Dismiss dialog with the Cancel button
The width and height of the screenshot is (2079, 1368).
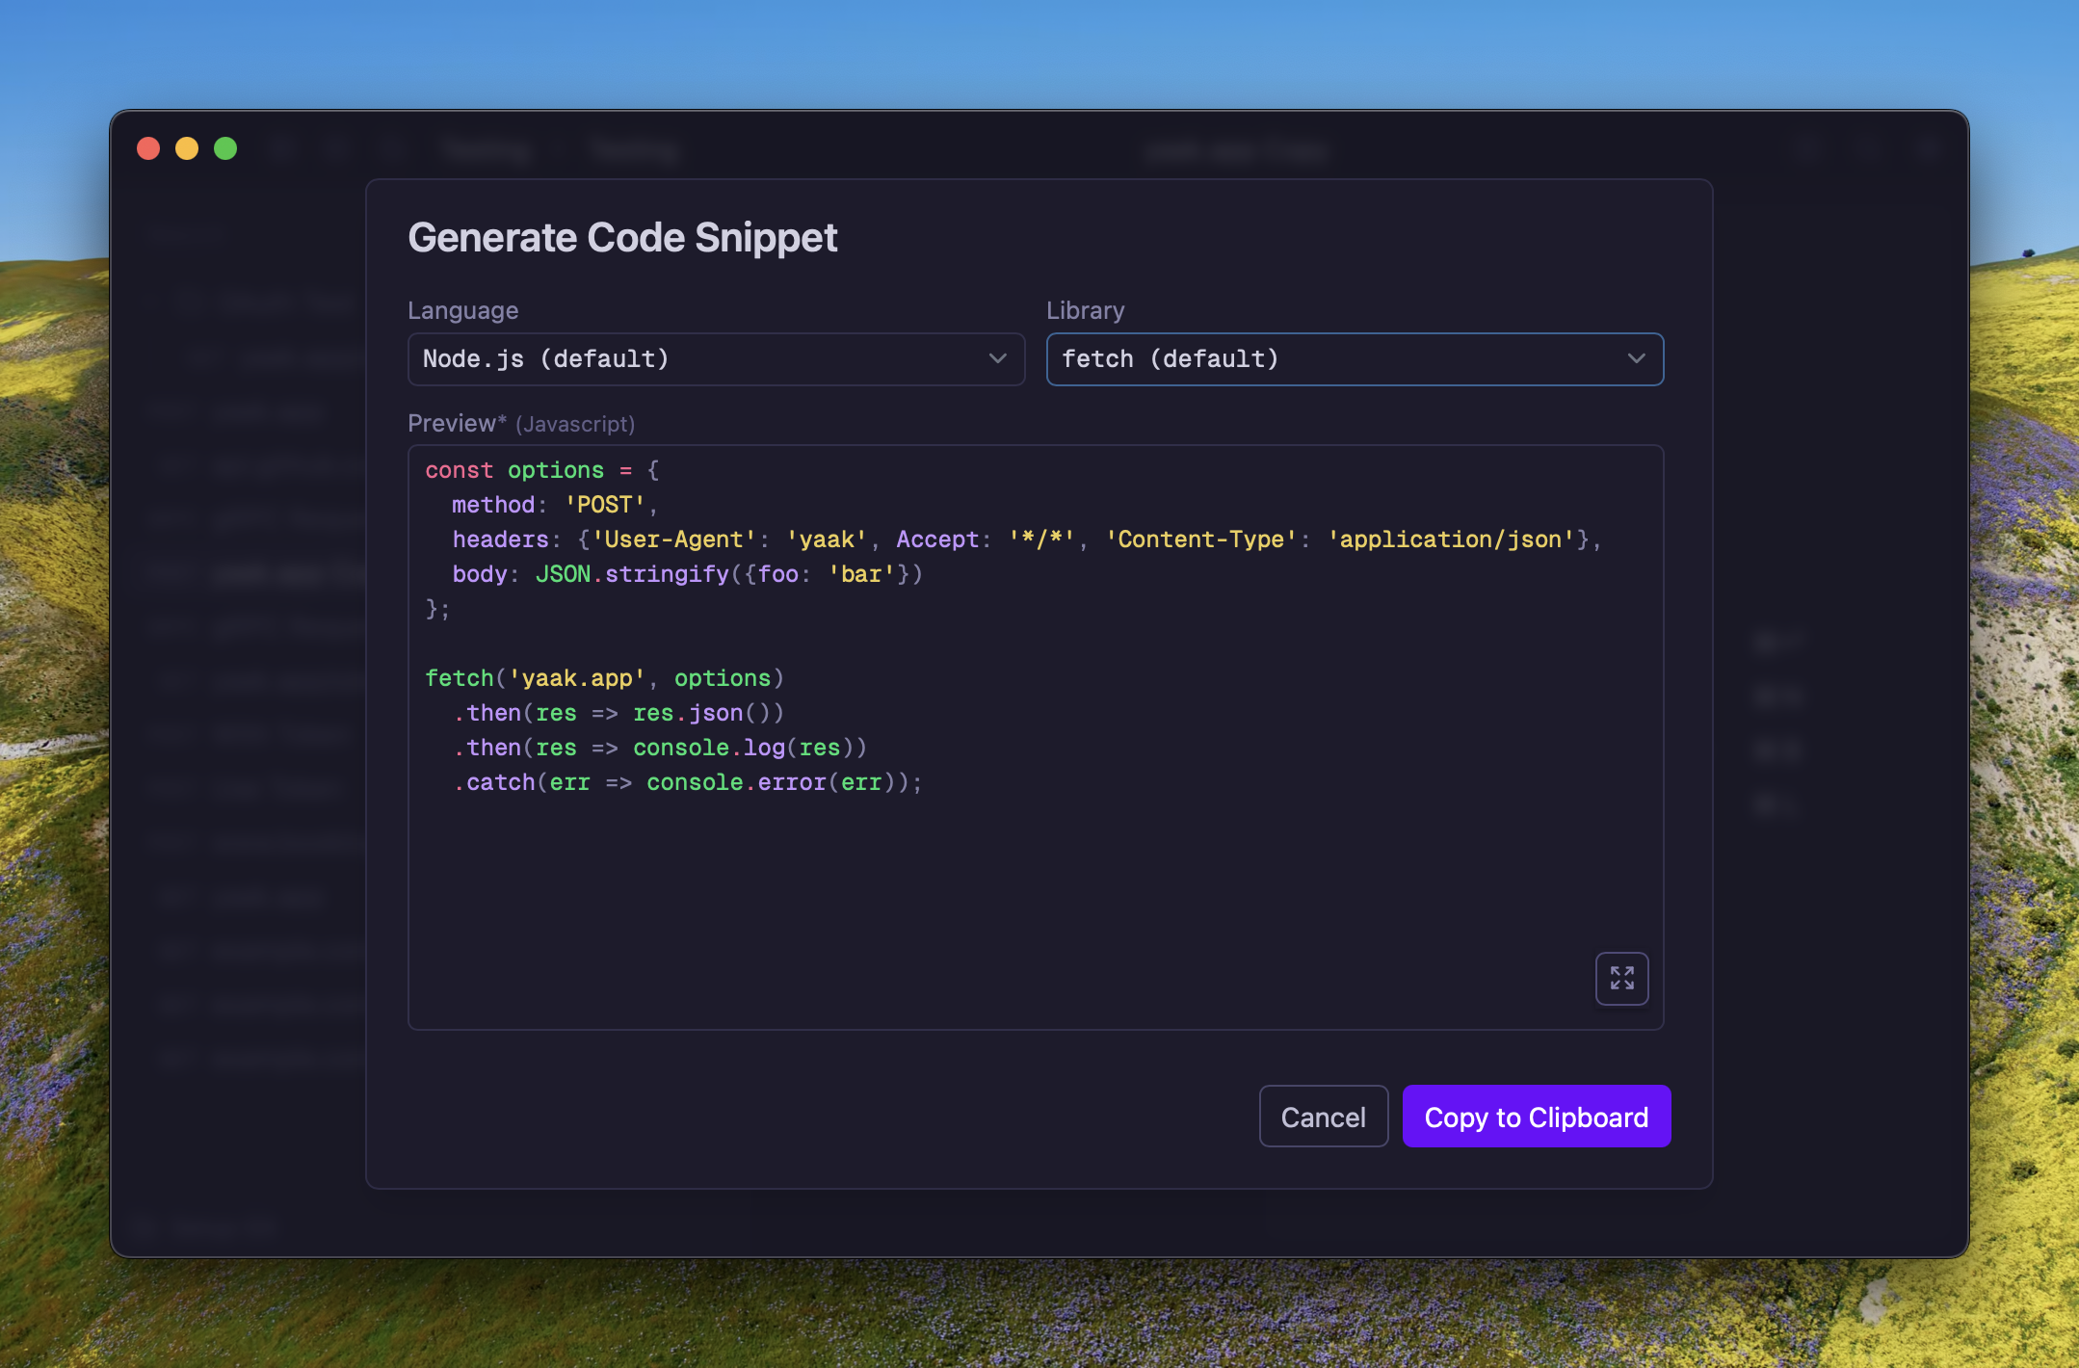[x=1323, y=1117]
